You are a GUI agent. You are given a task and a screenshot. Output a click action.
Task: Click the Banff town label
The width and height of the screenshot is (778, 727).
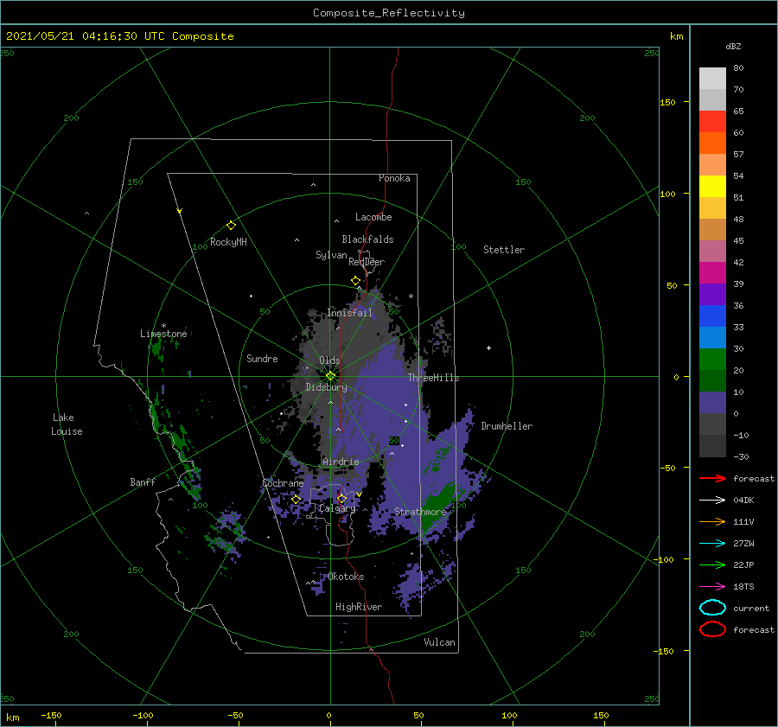[143, 481]
